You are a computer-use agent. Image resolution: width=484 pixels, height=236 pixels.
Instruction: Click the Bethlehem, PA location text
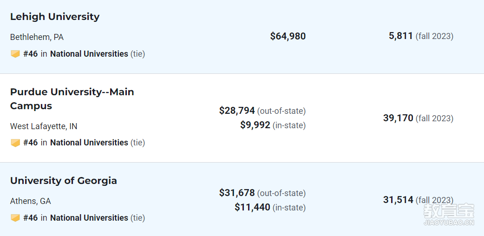coord(37,37)
